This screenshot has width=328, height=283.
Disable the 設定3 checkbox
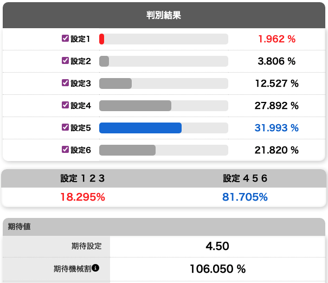66,83
